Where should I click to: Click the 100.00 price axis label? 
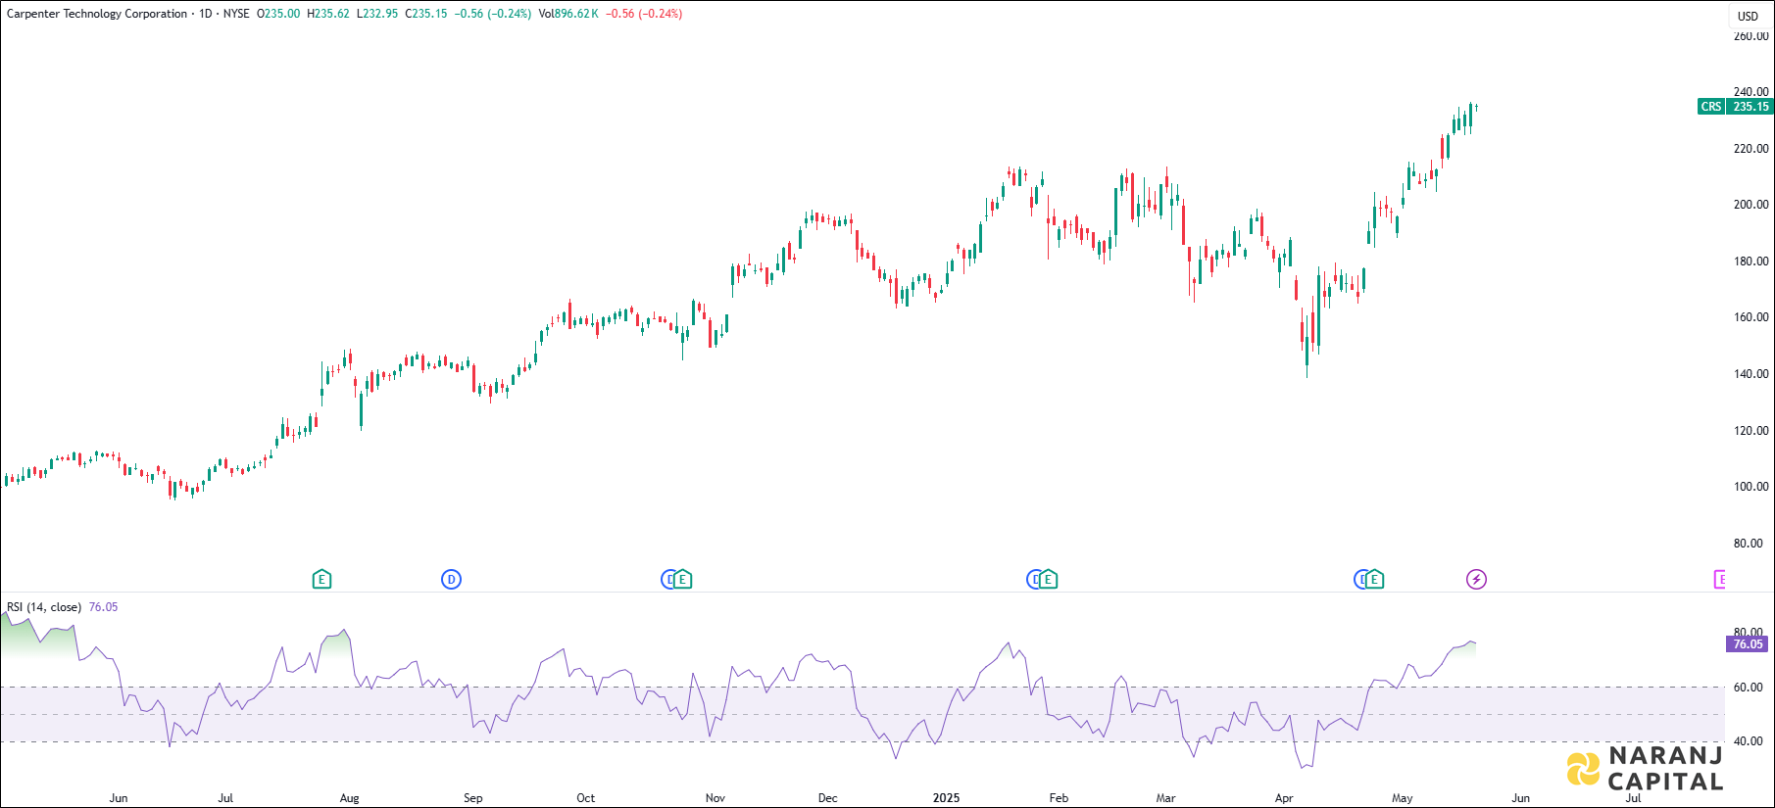[x=1750, y=487]
